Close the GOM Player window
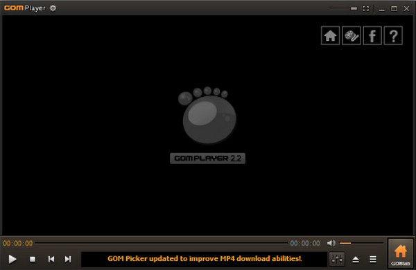Viewport: 416px width, 270px height. (x=406, y=9)
